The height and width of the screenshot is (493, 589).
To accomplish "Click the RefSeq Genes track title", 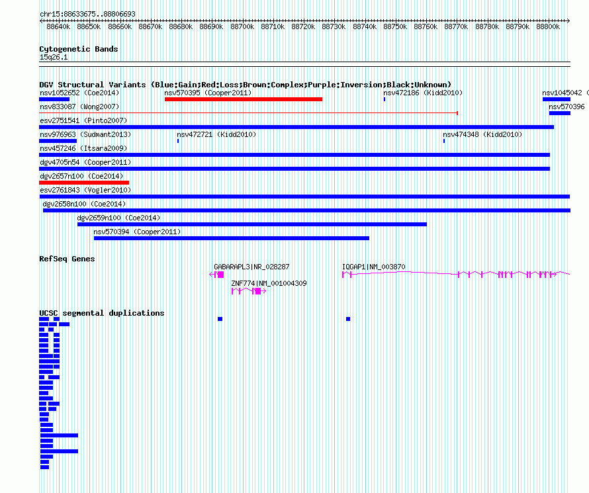I will pyautogui.click(x=67, y=259).
